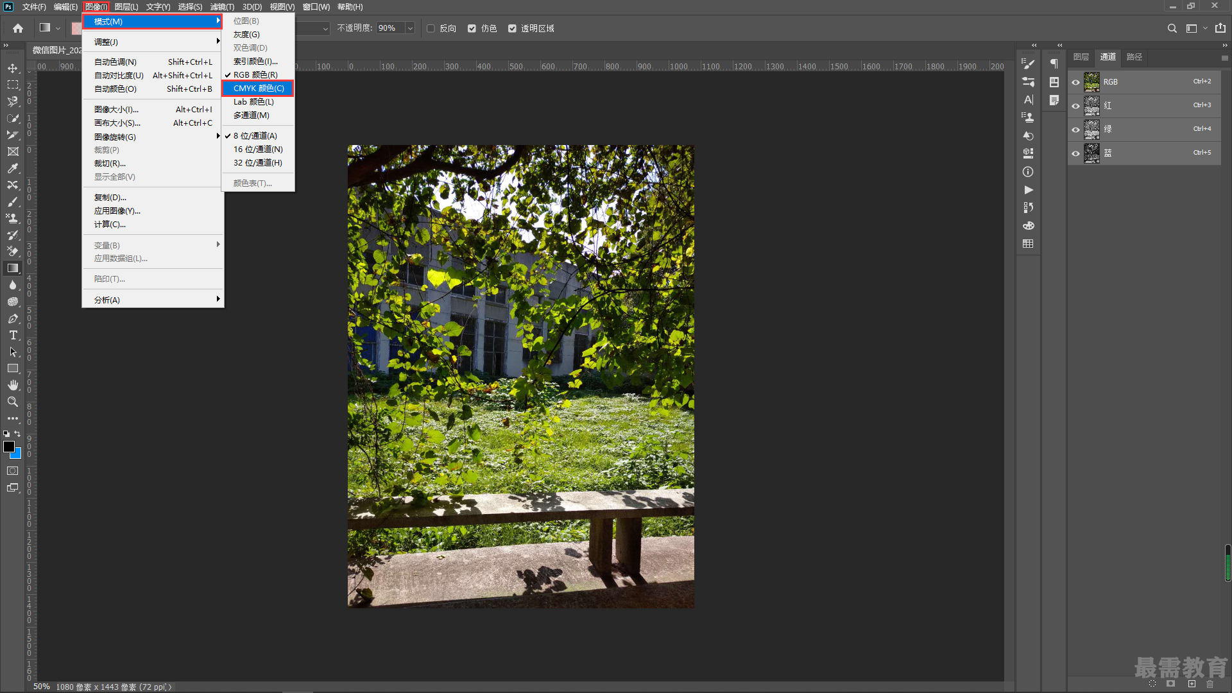Choose CMYK 颜色 mode
This screenshot has height=693, width=1232.
pyautogui.click(x=258, y=89)
